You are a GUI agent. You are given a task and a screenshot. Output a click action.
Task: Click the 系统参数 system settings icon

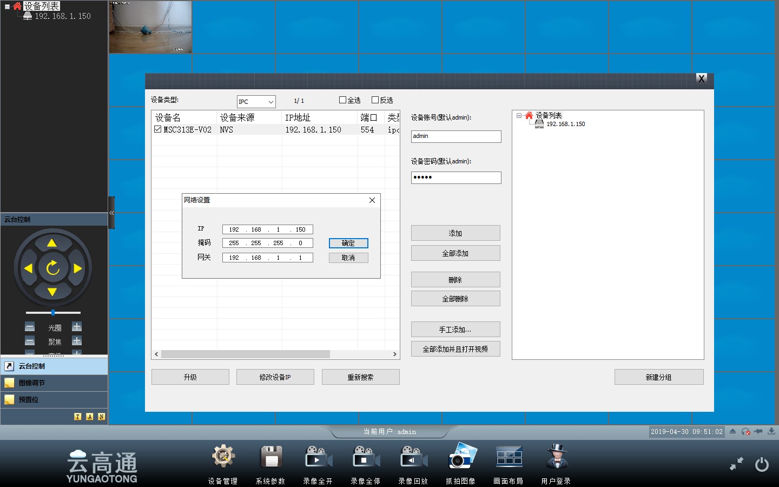point(270,458)
